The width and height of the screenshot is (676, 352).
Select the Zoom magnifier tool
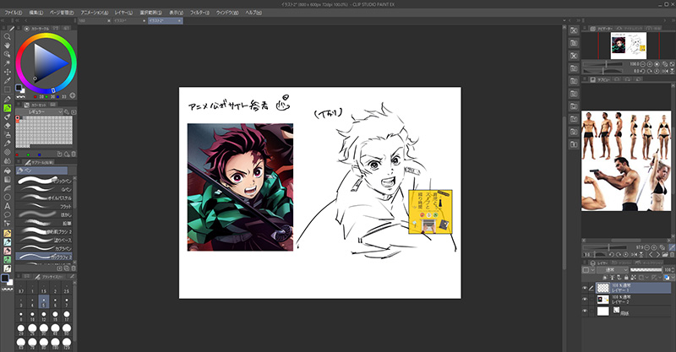point(8,37)
